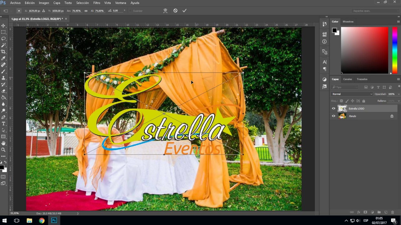401x225 pixels.
Task: Expand the status bar info arrow
Action: [78, 213]
